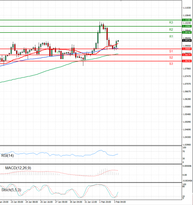The height and width of the screenshot is (205, 193).
Task: Select the 1.09740 price tag
Action: coord(187,33)
